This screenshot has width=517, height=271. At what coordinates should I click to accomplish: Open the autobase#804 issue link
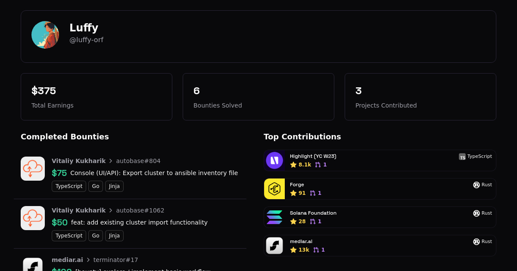138,161
